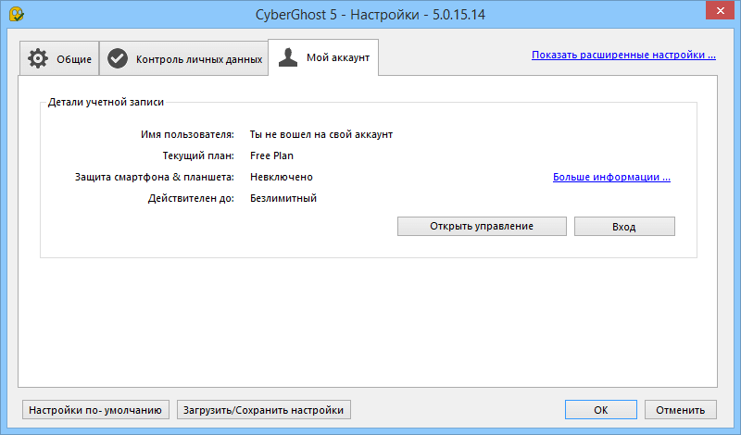This screenshot has height=435, width=741.
Task: Click the Вход login button
Action: coord(624,227)
